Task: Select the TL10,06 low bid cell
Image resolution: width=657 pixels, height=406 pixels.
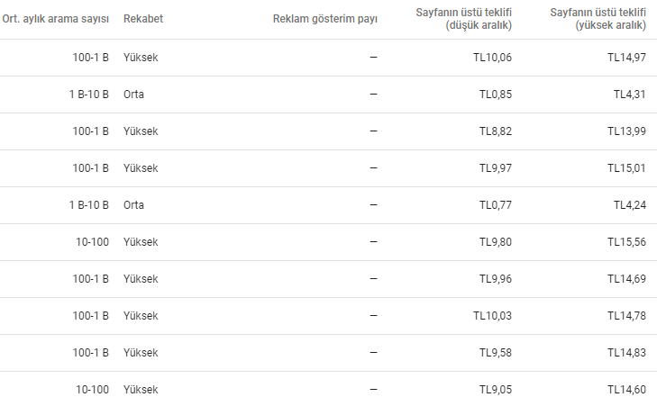Action: coord(492,58)
